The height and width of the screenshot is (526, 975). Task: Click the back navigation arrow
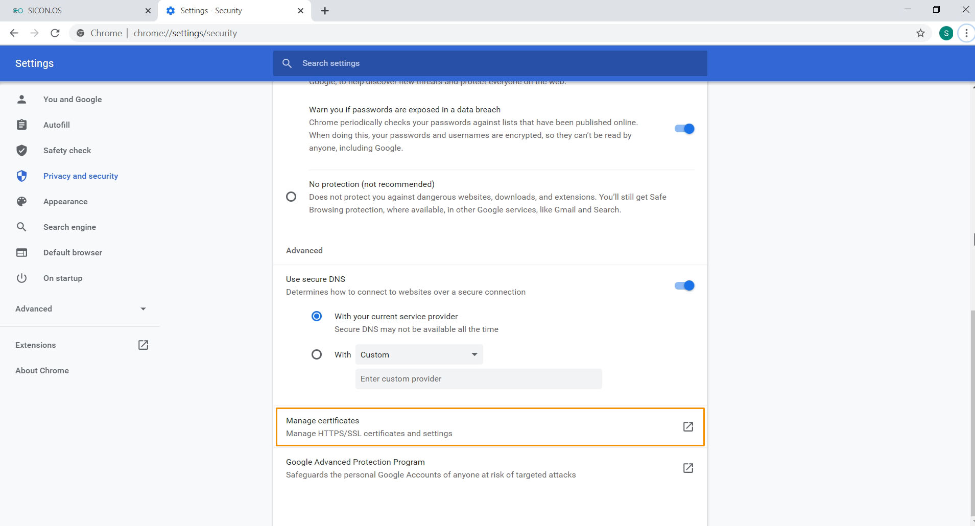point(14,33)
